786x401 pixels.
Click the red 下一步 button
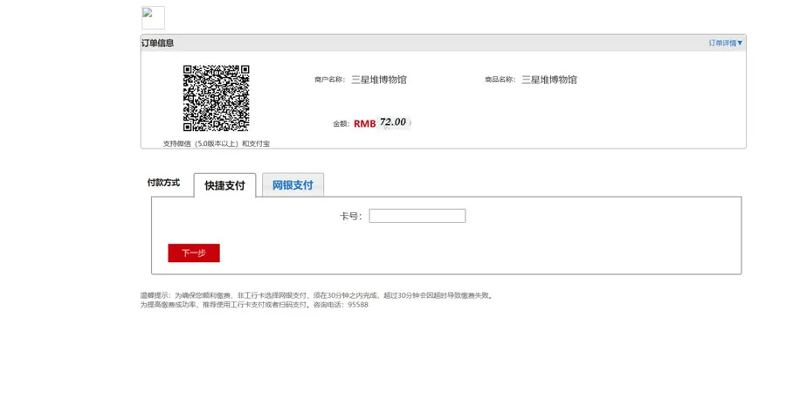pyautogui.click(x=194, y=253)
